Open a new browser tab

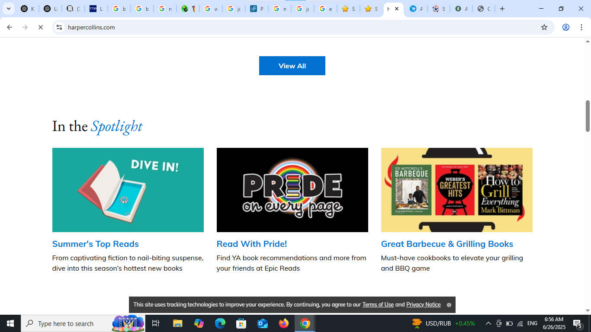click(502, 9)
